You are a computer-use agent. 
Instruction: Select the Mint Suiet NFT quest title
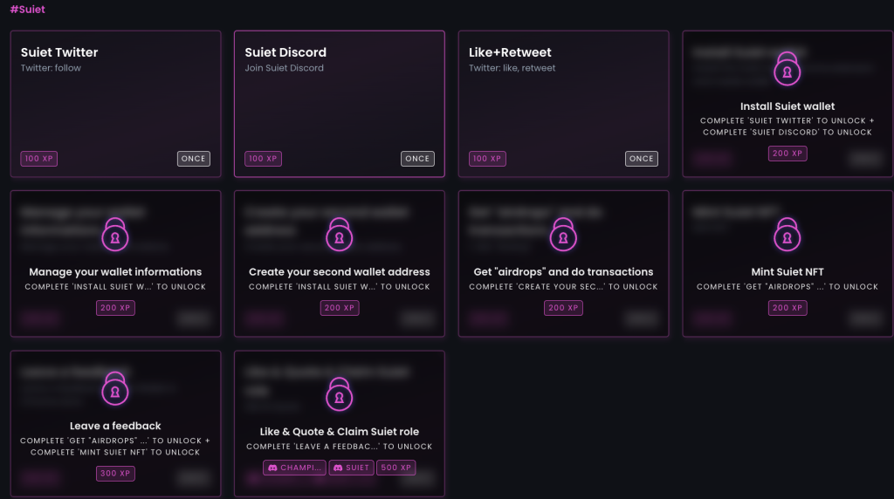[x=787, y=271]
